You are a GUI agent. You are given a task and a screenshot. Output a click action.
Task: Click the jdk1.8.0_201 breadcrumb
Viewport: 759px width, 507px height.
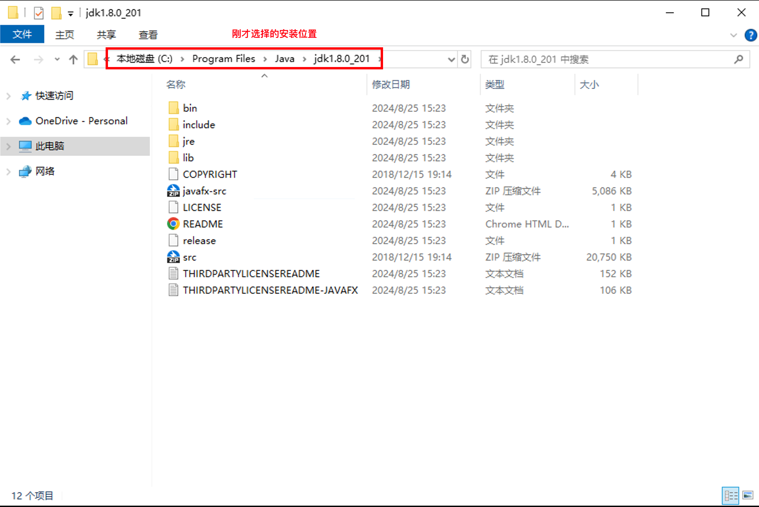tap(342, 59)
